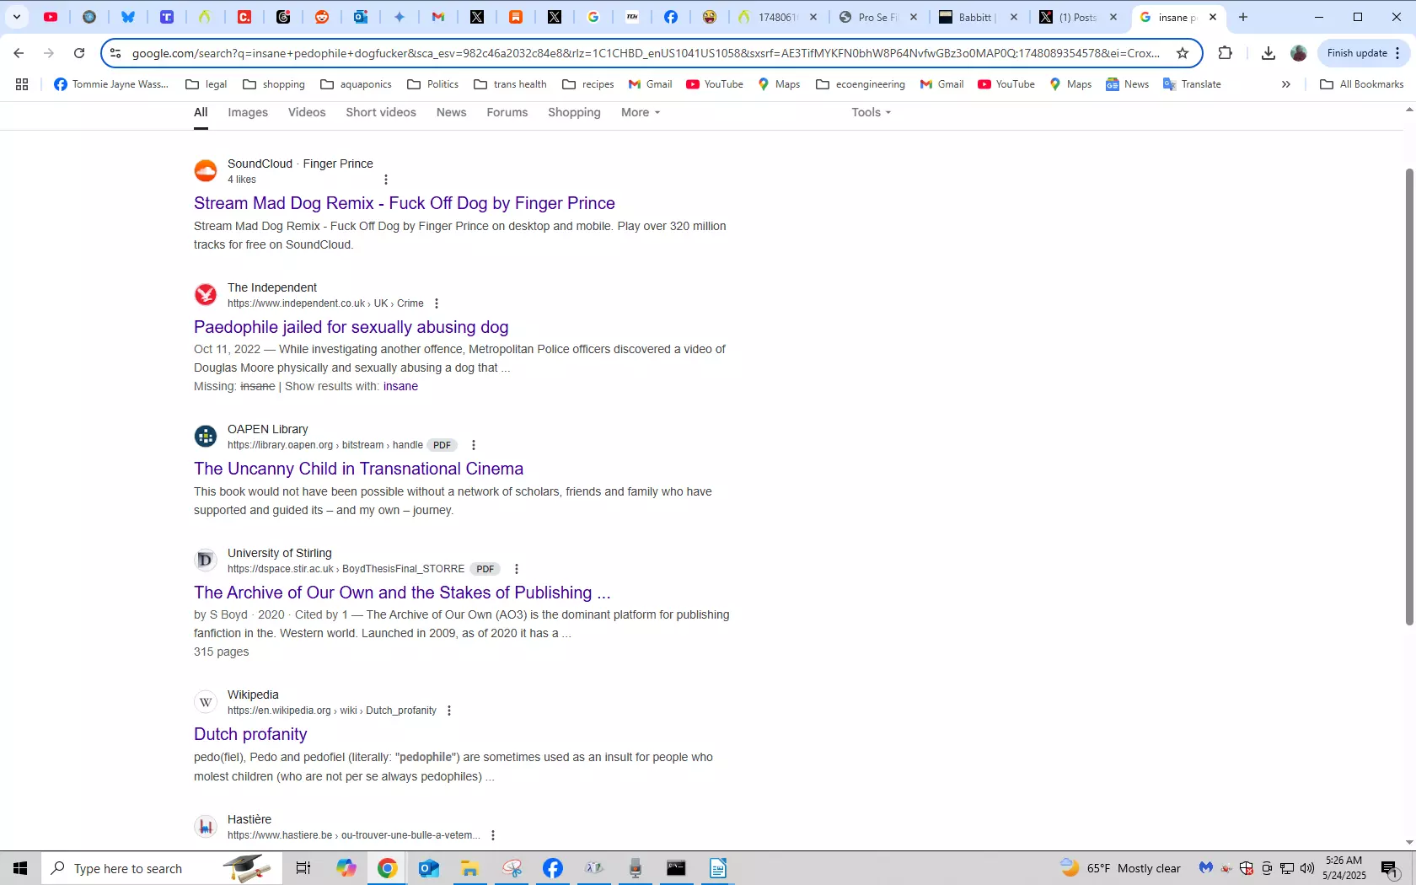Switch to the Images search tab
Screen dimensions: 1416x885
(248, 112)
